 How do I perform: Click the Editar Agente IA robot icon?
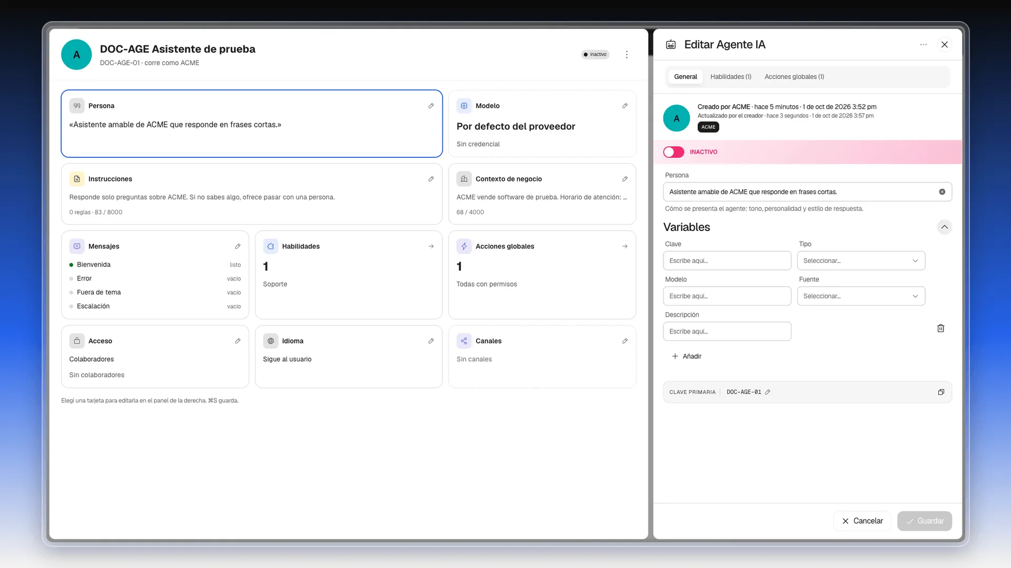(671, 45)
